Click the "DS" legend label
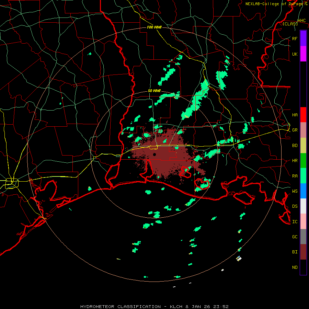 (295, 206)
